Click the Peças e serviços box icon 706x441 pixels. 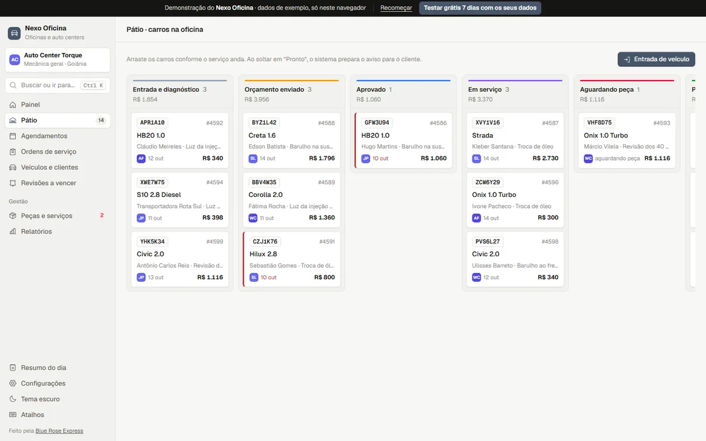[13, 216]
